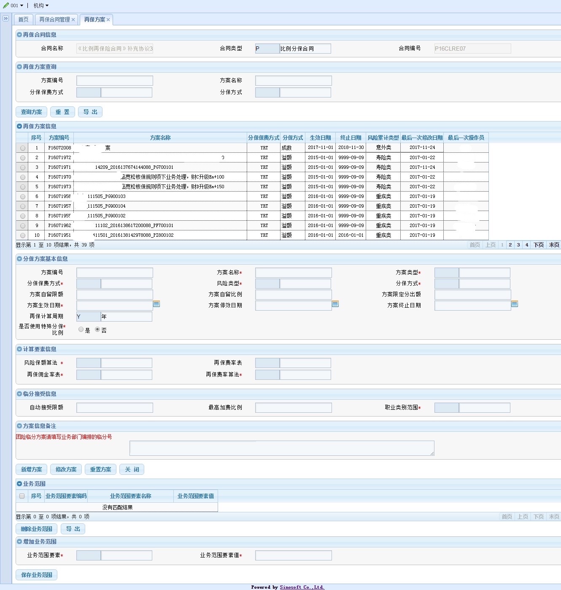561x590 pixels.
Task: Sort table by 方案编号 column header
Action: [x=59, y=138]
